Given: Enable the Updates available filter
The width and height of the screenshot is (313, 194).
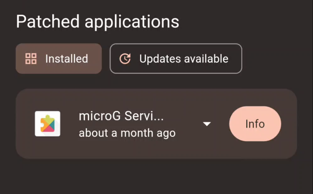Looking at the screenshot, I should (176, 58).
